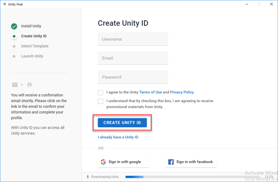Click the Create Unity ID step dot
Screen dimensions: 278x182
coord(14,36)
